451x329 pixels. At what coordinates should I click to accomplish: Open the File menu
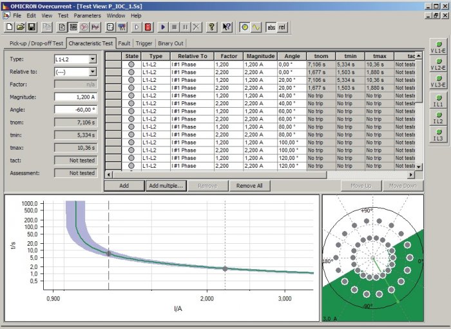click(x=17, y=15)
